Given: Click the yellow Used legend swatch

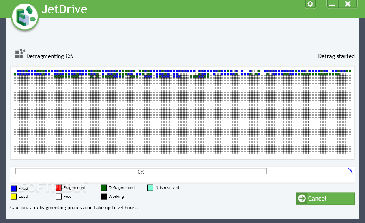Looking at the screenshot, I should point(13,197).
